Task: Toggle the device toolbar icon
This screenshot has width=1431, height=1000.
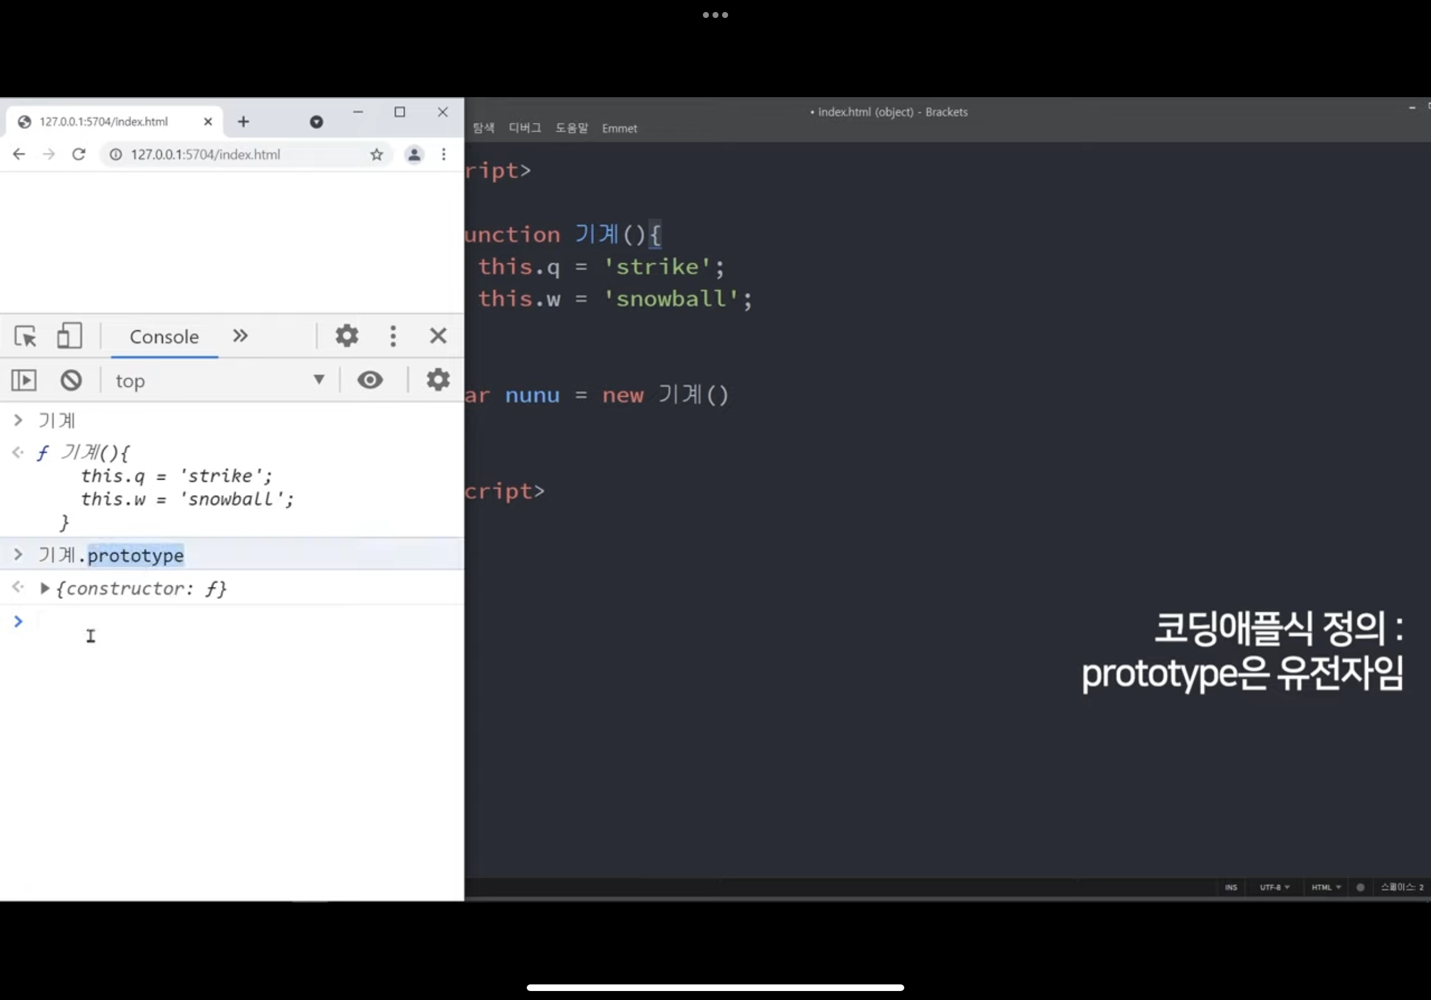Action: pyautogui.click(x=69, y=336)
